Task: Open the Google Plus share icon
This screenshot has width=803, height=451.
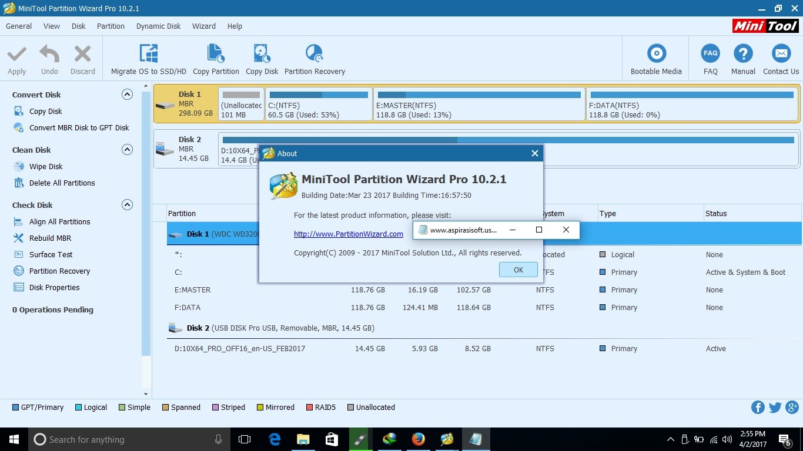Action: 792,408
